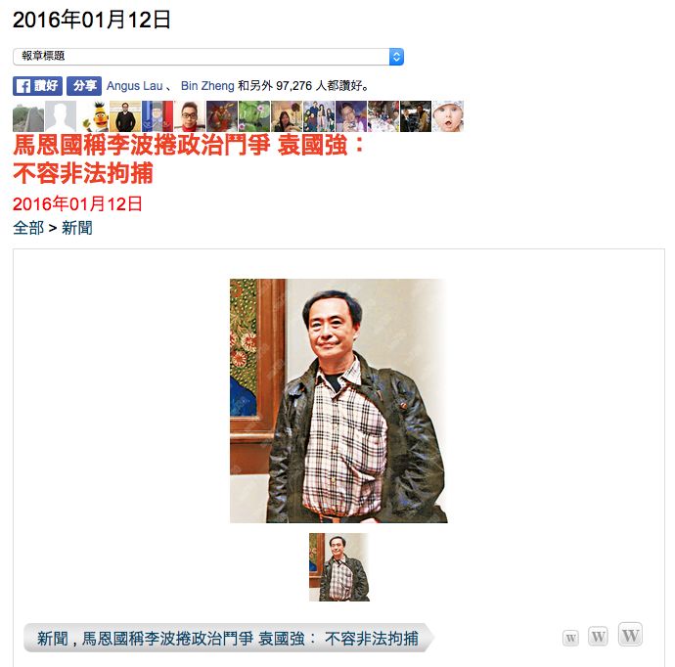Open Bin Zheng's profile link
This screenshot has height=667, width=675.
point(207,86)
